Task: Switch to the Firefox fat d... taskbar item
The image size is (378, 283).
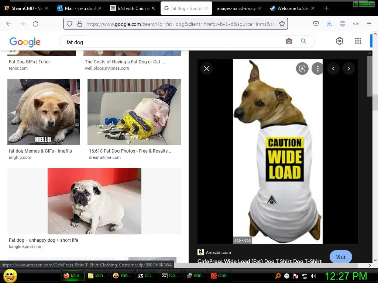Action: coord(73,276)
